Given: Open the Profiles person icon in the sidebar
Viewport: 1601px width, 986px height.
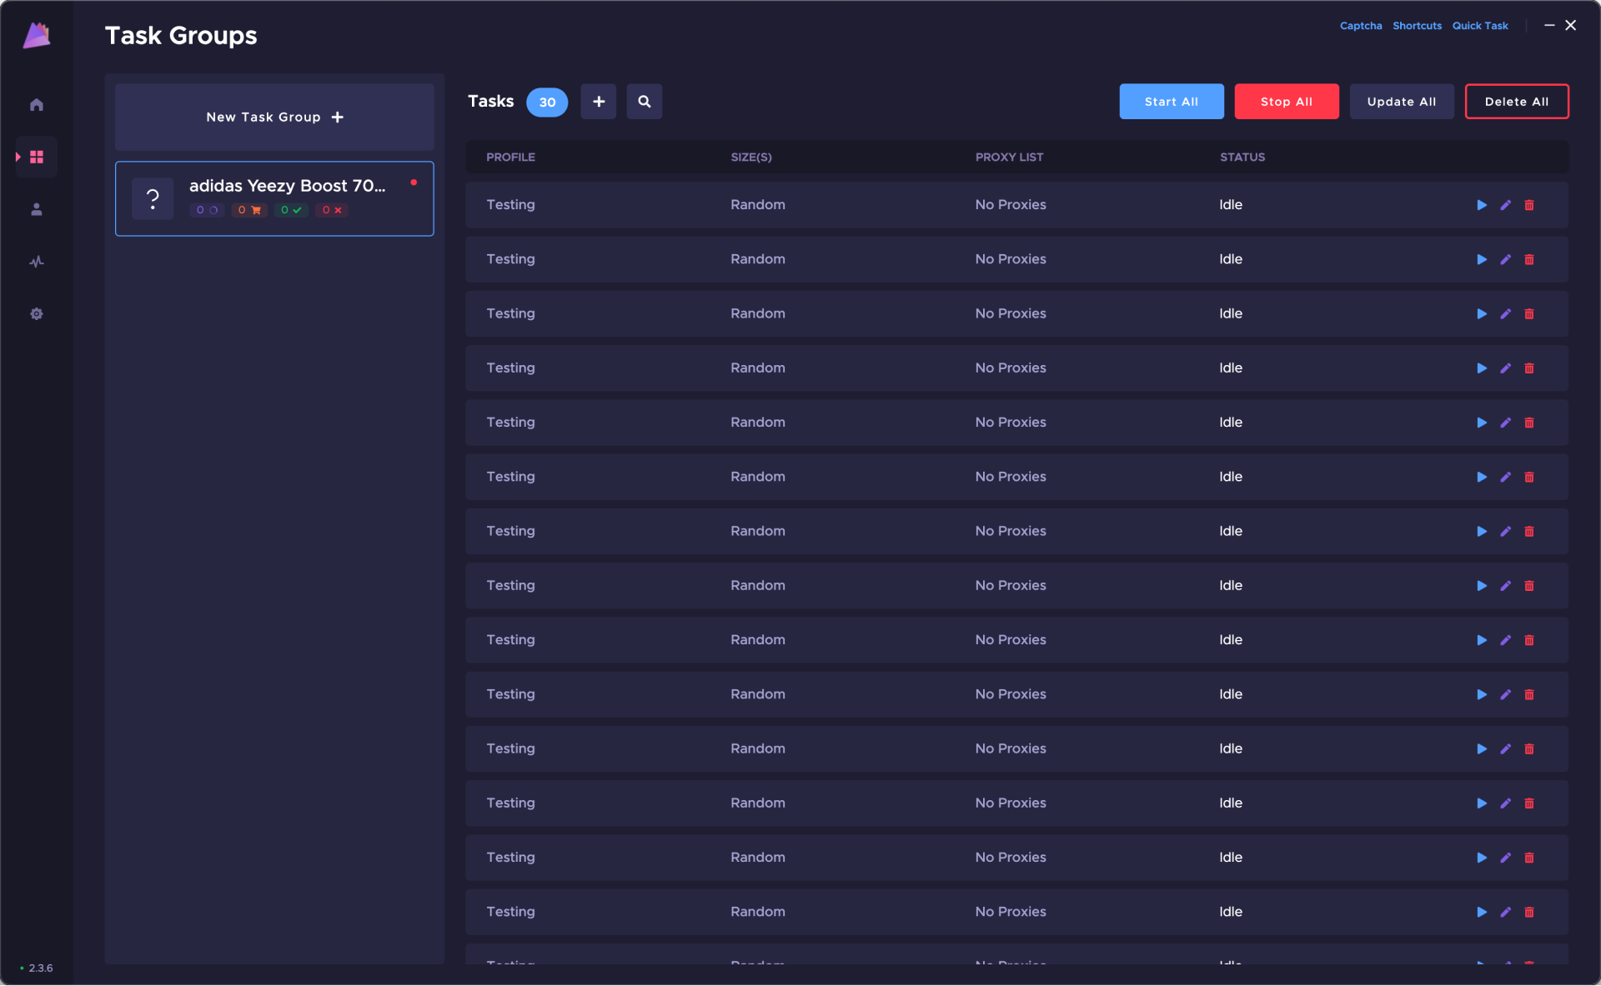Looking at the screenshot, I should pyautogui.click(x=36, y=209).
